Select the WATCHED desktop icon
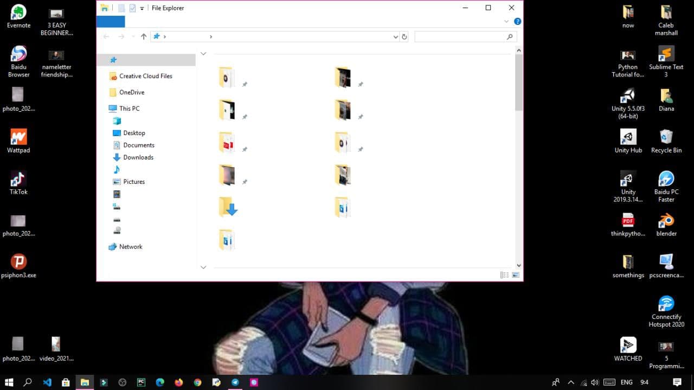 tap(628, 350)
